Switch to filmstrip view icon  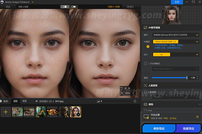pos(25,101)
